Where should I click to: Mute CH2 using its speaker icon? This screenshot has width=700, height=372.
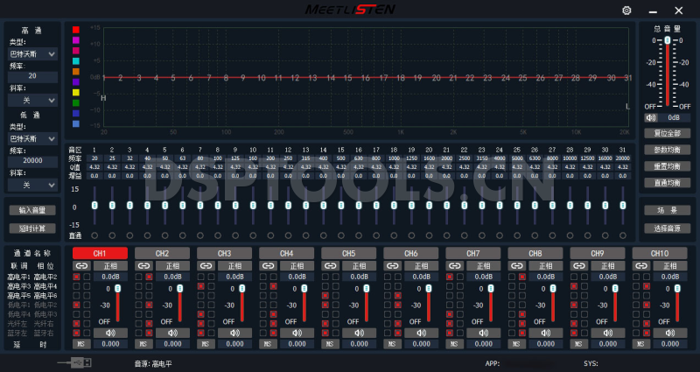tap(171, 333)
